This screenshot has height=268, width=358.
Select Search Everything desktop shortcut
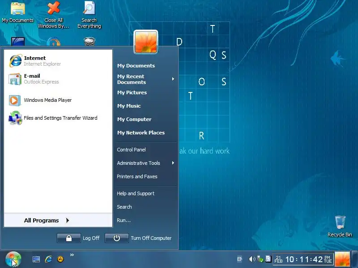click(x=89, y=15)
